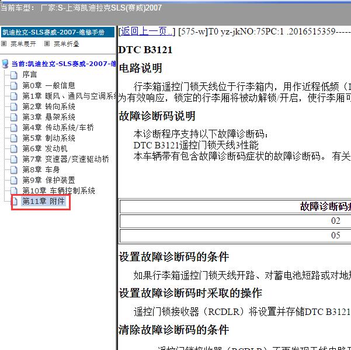Viewport: 351px width, 350px height.
Task: Click the 本诊断程序支持以下故障诊断码 line
Action: (x=200, y=134)
